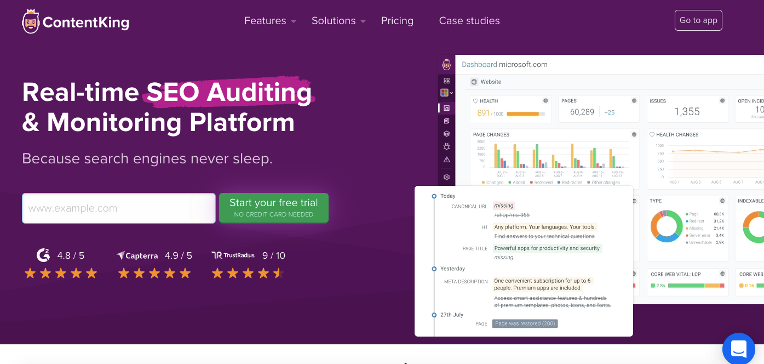This screenshot has height=364, width=764.
Task: Click the orange Health progress bar
Action: click(x=526, y=113)
